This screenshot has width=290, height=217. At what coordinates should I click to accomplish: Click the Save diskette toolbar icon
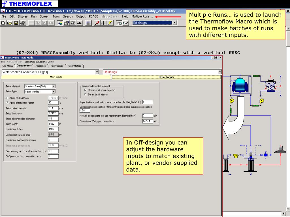(16, 23)
